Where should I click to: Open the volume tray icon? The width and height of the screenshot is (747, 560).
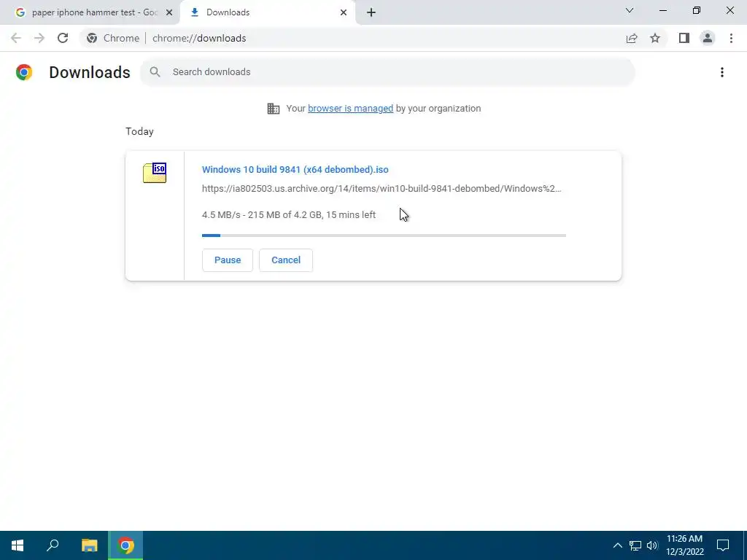(652, 545)
